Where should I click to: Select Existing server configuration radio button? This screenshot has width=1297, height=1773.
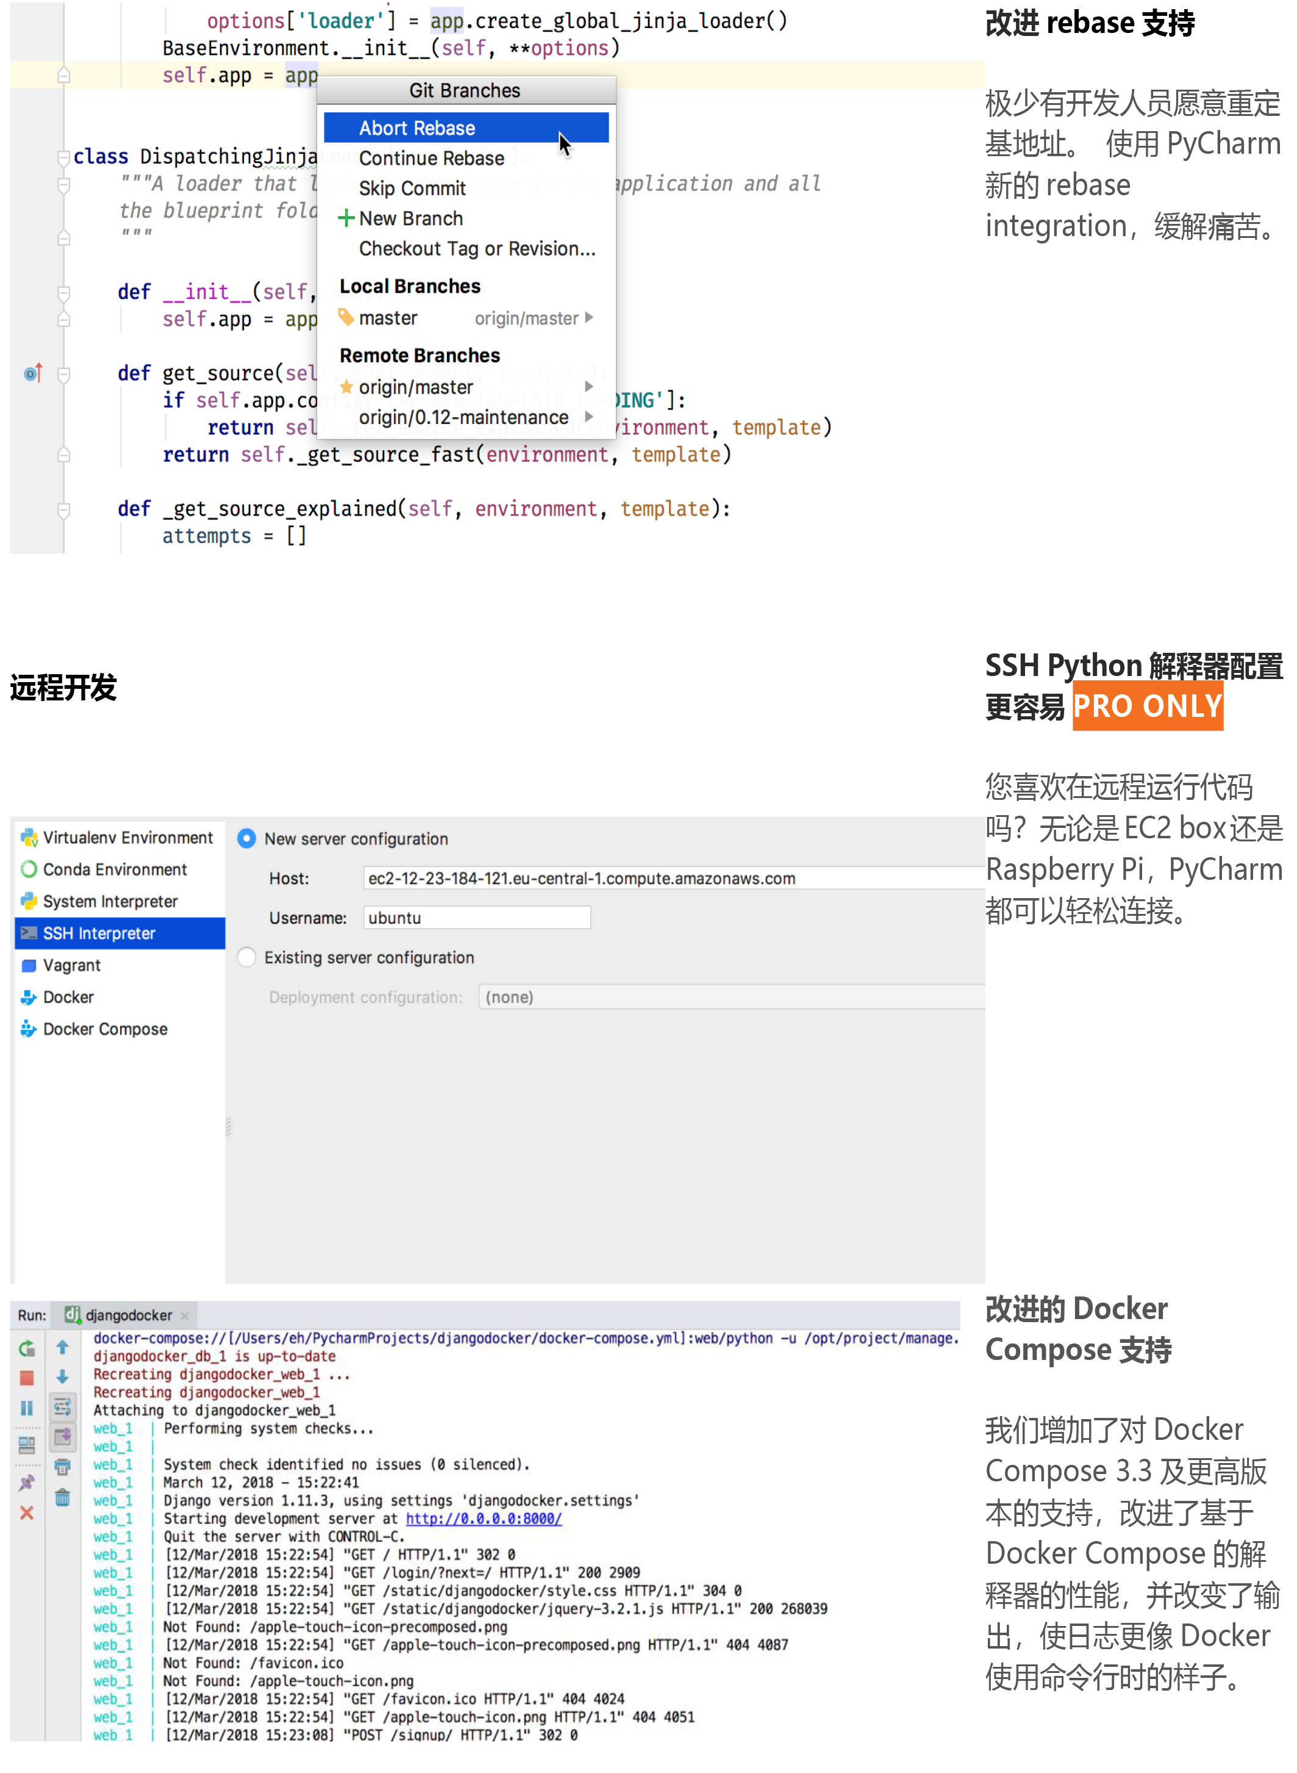(246, 957)
